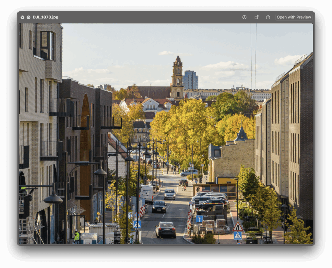
Task: Click the worker in yellow safety vest
Action: pos(77,236)
